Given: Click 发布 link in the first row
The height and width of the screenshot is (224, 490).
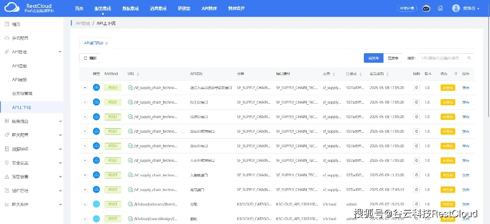Looking at the screenshot, I should pyautogui.click(x=465, y=87).
